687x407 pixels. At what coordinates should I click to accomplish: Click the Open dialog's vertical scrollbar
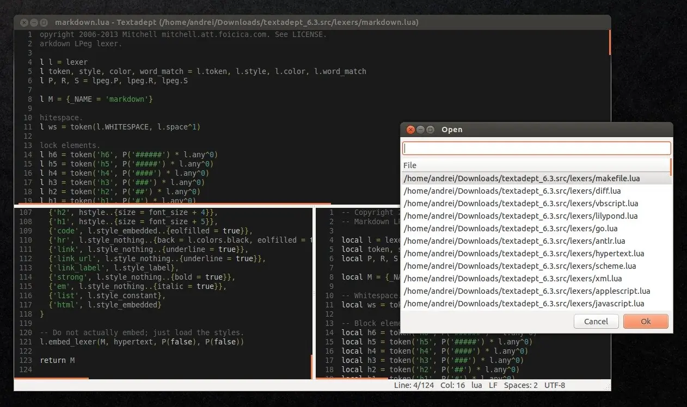point(671,166)
